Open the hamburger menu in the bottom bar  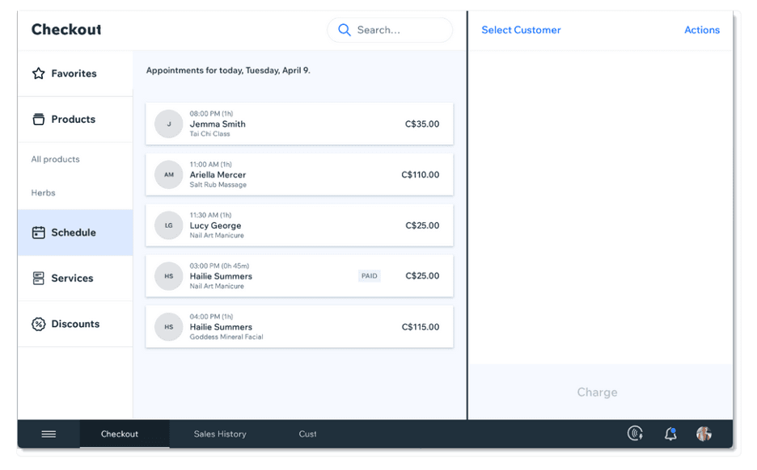click(x=48, y=434)
